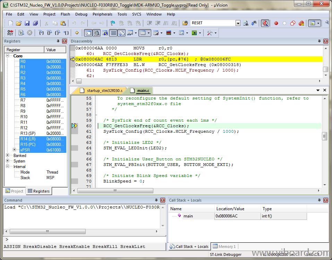Run the program with the Run icon
The width and height of the screenshot is (332, 260).
coord(21,33)
